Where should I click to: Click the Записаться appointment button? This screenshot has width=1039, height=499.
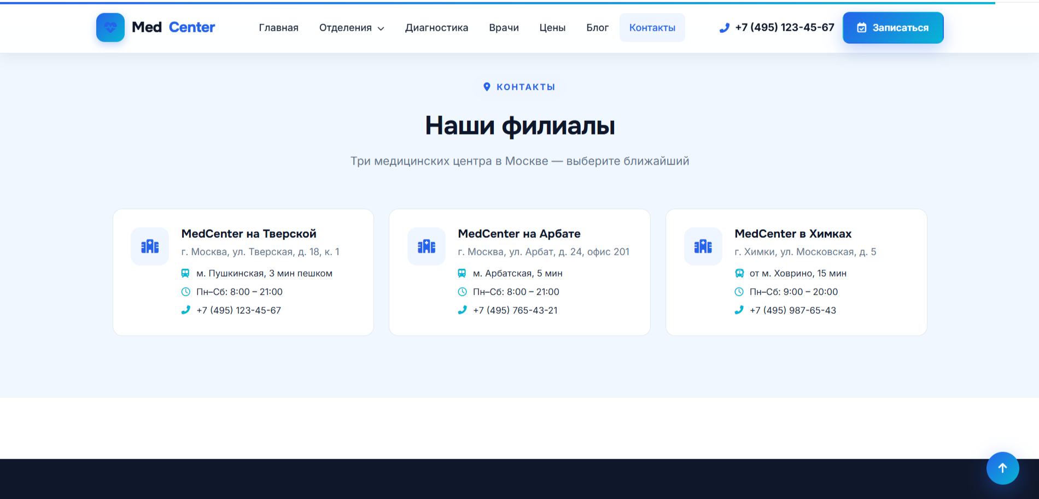pos(893,28)
